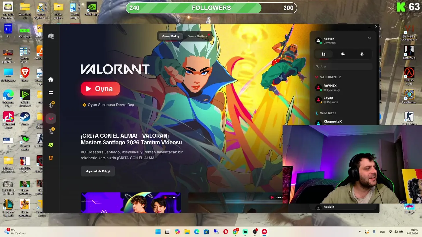Open the Riot Client home page
422x237 pixels.
coord(51,79)
